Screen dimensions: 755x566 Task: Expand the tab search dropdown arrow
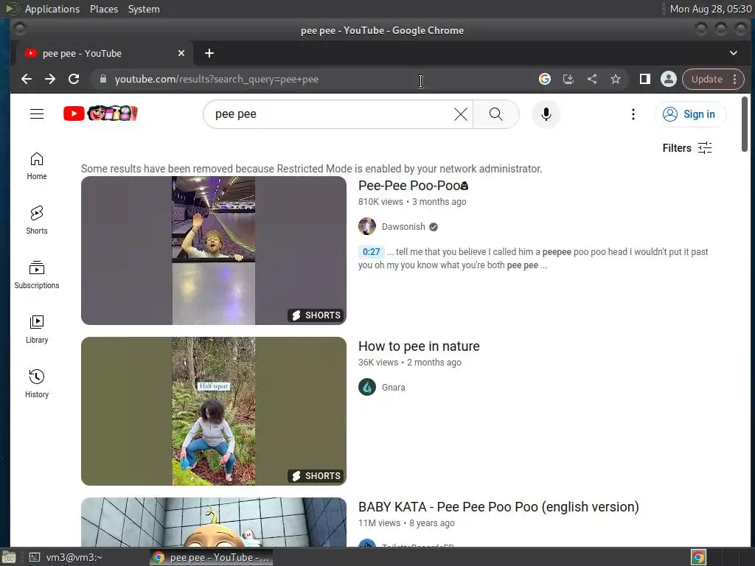(x=734, y=53)
